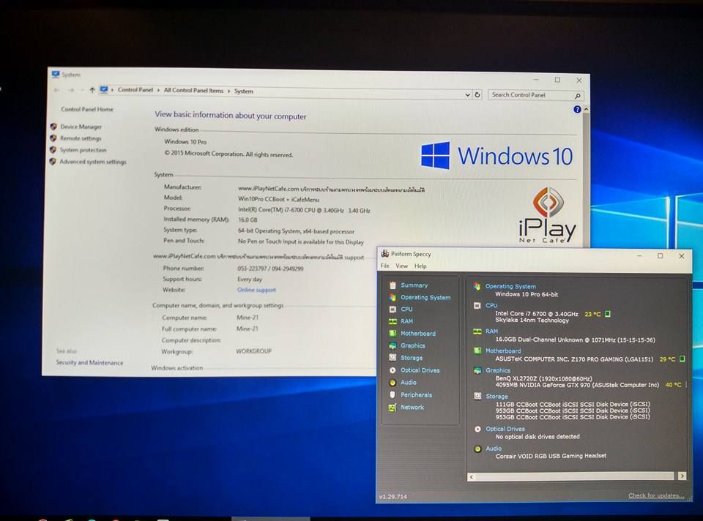703x521 pixels.
Task: Click the Speccy horizontal scrollbar track
Action: (574, 476)
